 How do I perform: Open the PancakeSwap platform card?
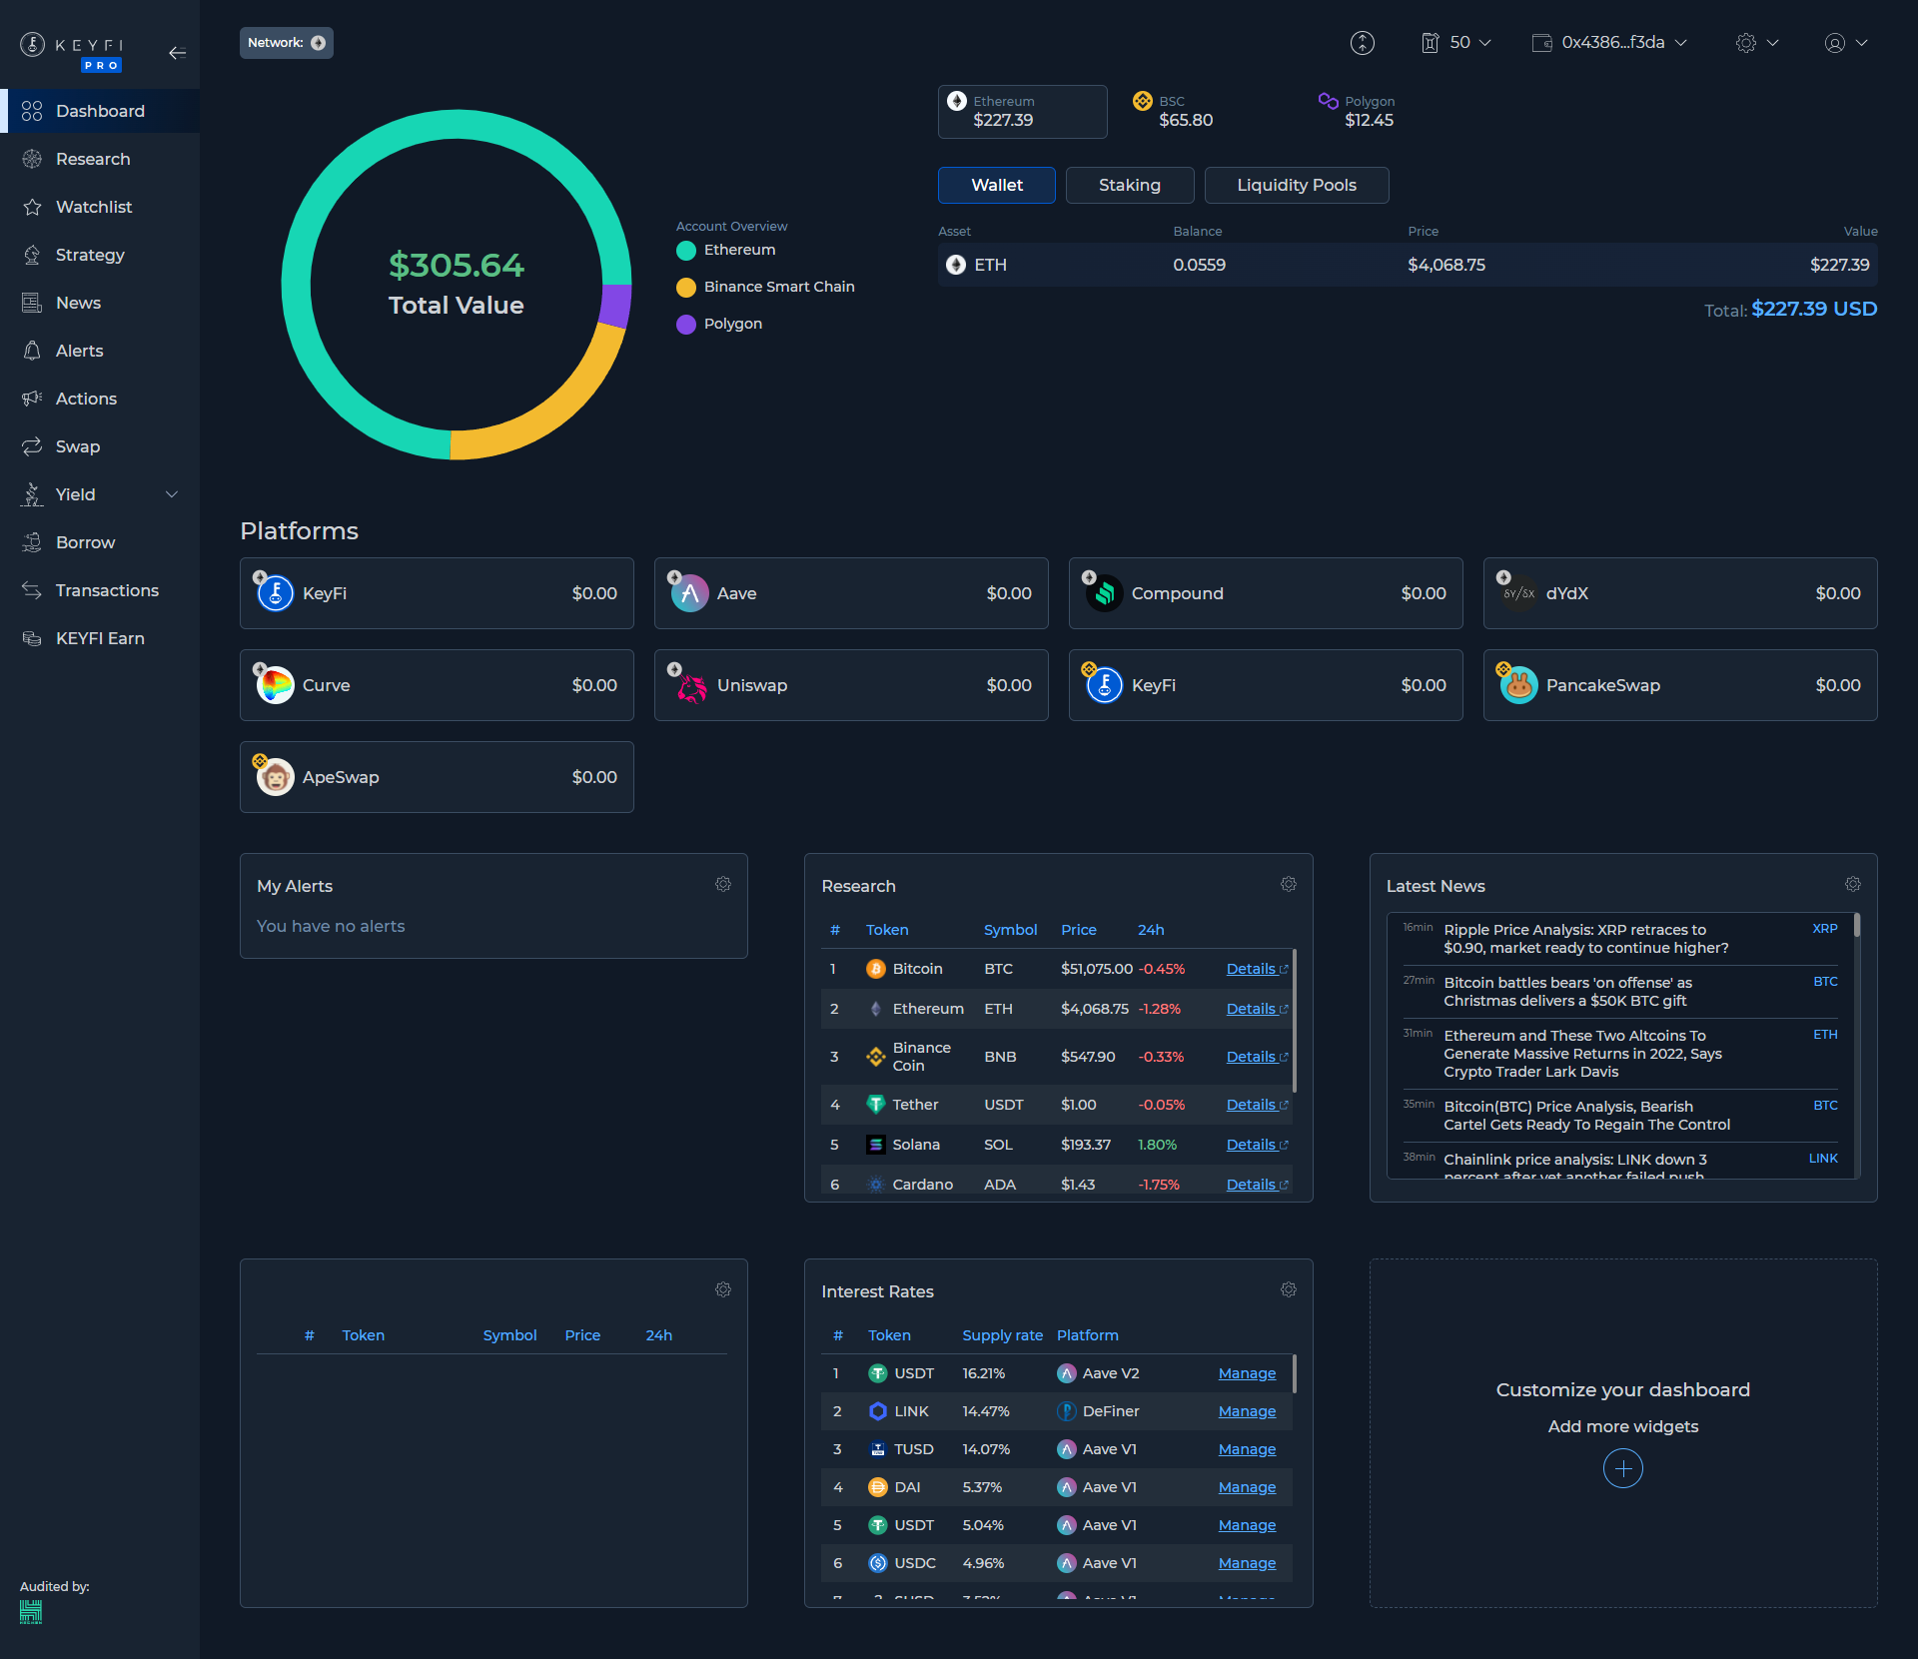pos(1680,685)
